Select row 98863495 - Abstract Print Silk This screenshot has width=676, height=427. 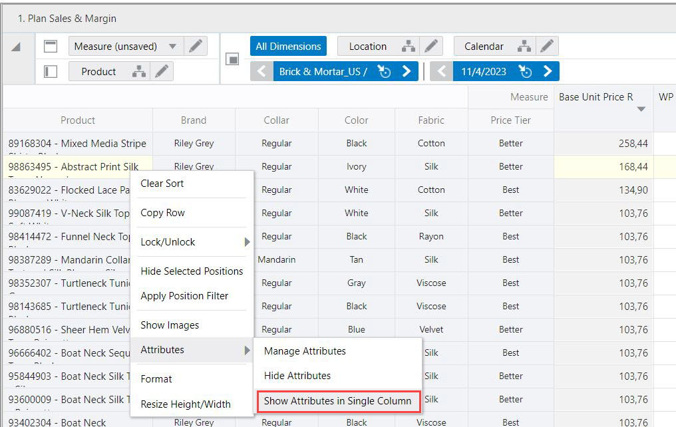[x=78, y=167]
